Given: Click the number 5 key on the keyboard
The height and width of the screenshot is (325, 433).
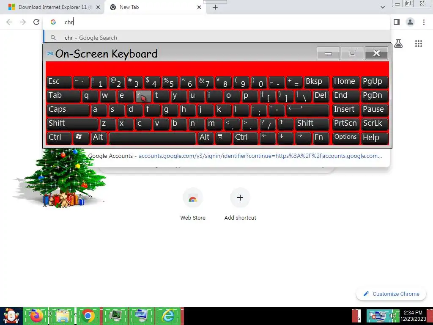Looking at the screenshot, I should tap(170, 83).
